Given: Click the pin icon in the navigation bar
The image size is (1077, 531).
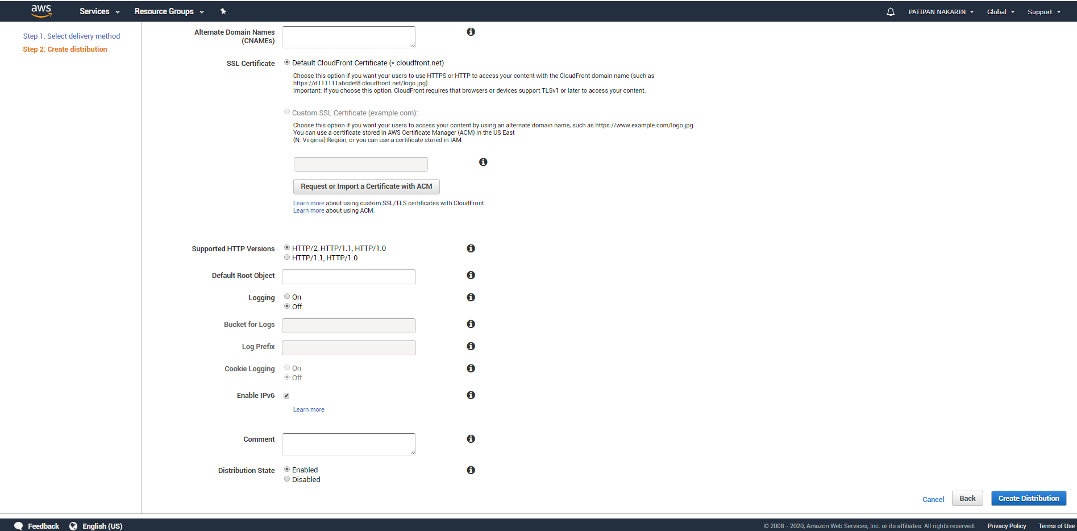Looking at the screenshot, I should point(223,11).
